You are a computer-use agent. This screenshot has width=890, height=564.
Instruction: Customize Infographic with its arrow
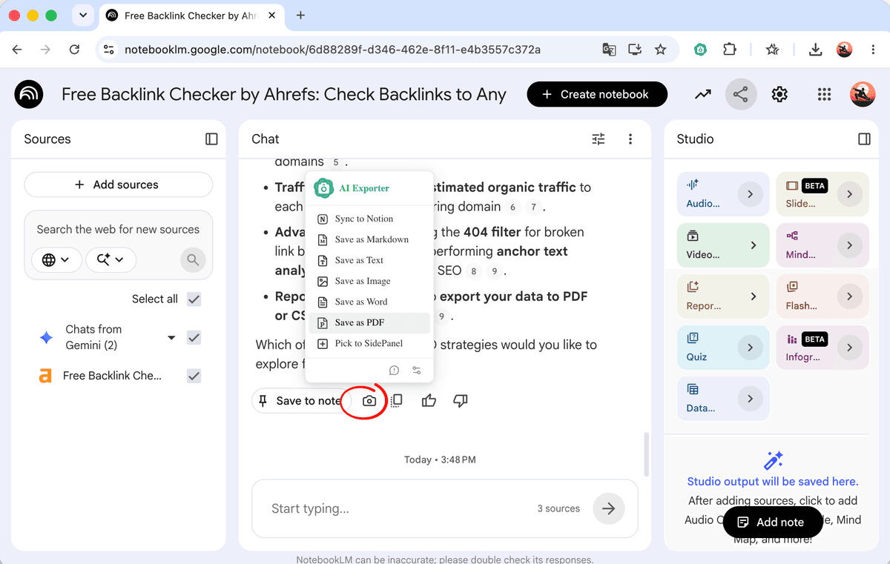click(850, 348)
